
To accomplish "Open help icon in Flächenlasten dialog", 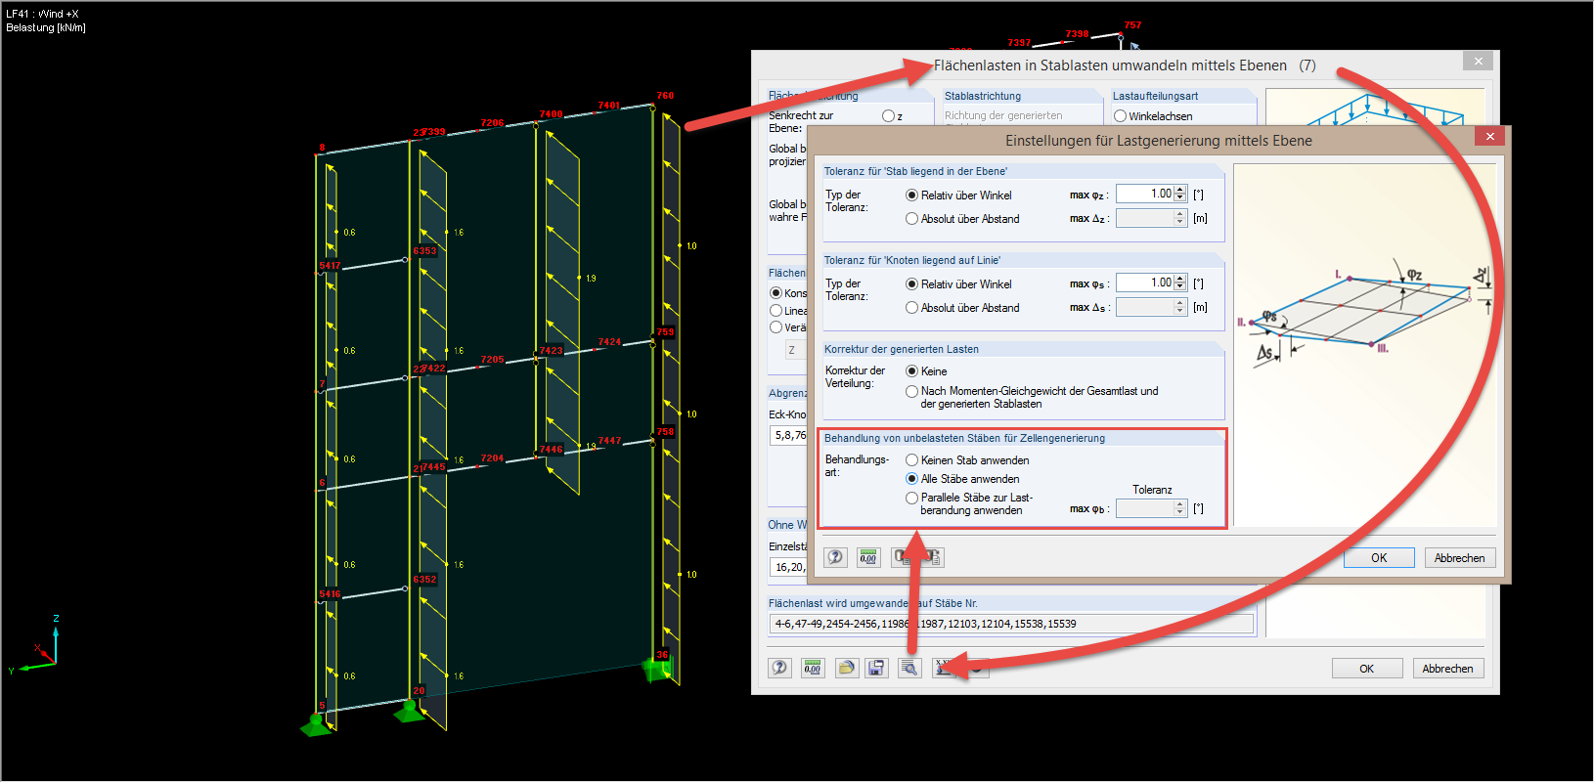I will 779,668.
